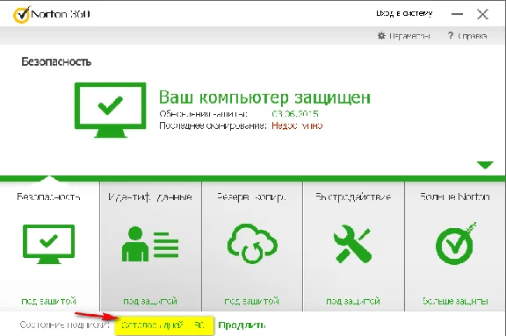This screenshot has width=506, height=336.
Task: Select the Резерв. копир. tab label
Action: (251, 197)
